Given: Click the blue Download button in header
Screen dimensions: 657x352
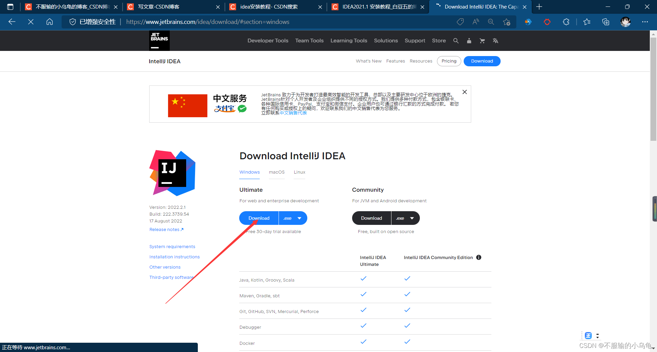Looking at the screenshot, I should tap(482, 61).
